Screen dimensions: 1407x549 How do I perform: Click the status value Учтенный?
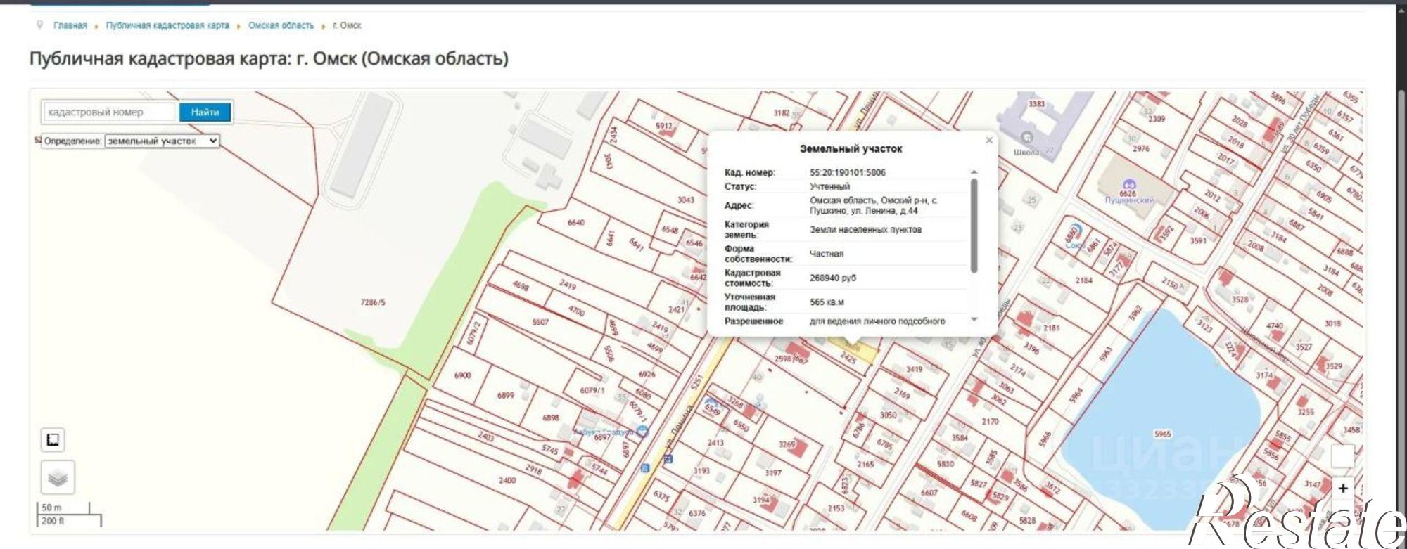[829, 186]
